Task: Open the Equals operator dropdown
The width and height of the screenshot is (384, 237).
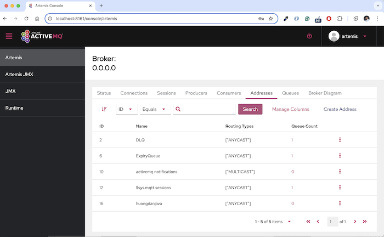Action: [155, 109]
